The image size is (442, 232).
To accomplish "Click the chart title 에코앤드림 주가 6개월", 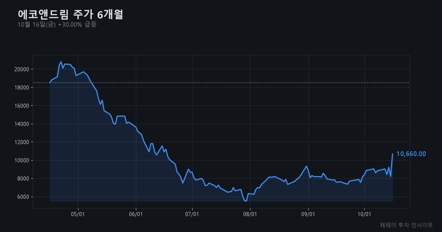I will [70, 14].
